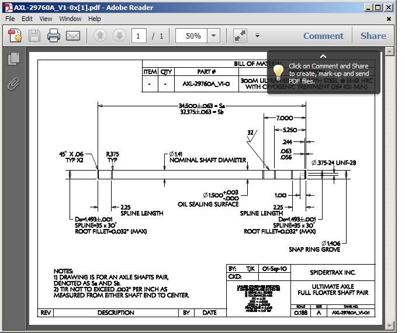Collapse the Comment and Share tooltip chevron
The height and width of the screenshot is (333, 405).
point(323,56)
